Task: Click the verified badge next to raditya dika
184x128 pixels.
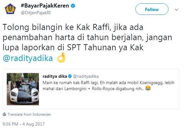Action: [70, 76]
